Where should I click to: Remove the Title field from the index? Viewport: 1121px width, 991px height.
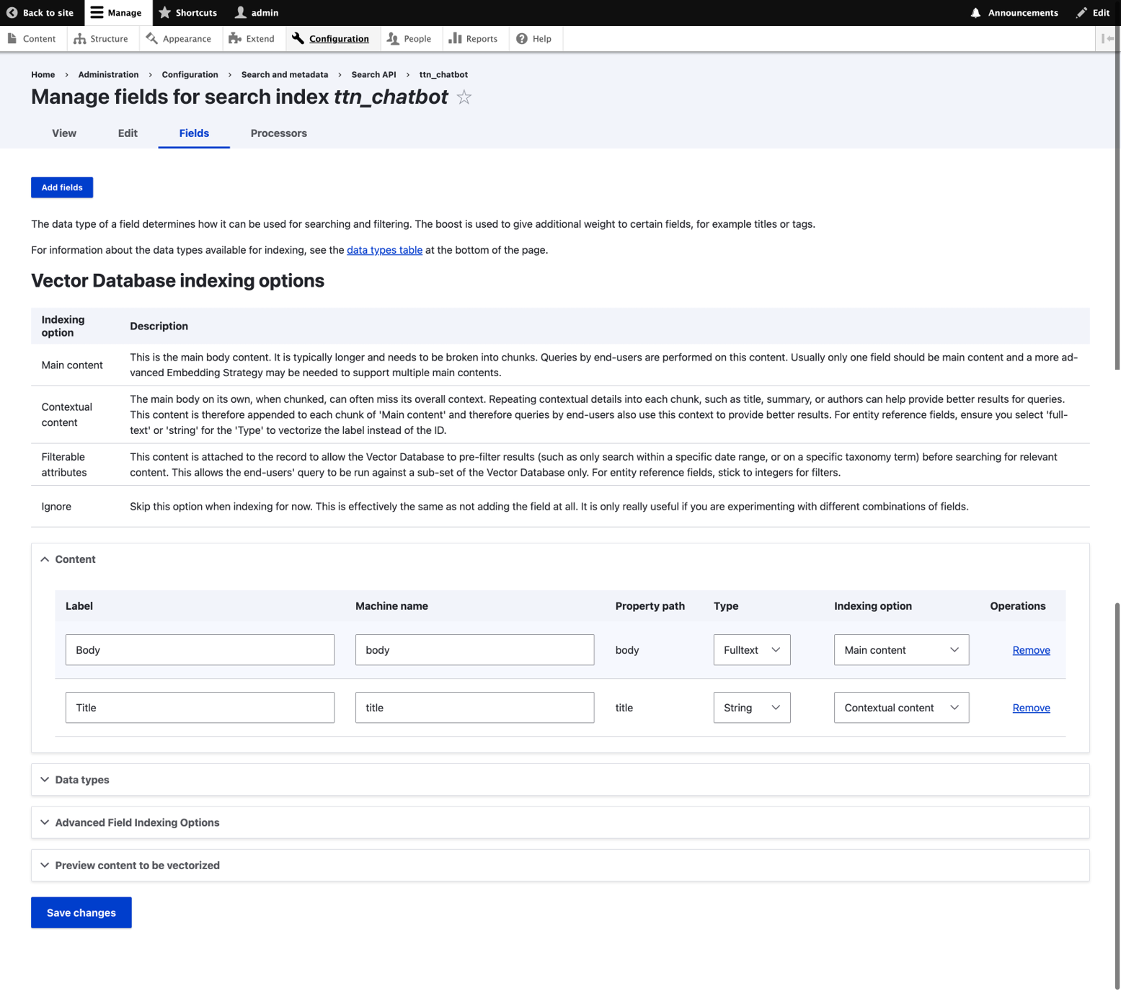pos(1031,707)
